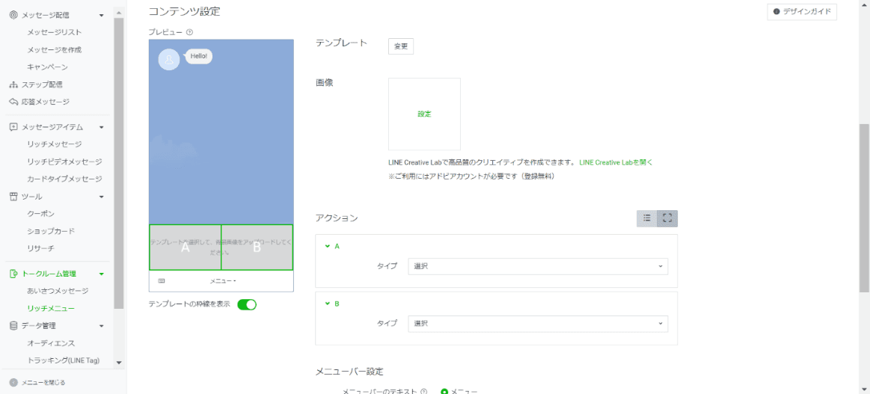Toggle テンプレートの枠線を表示 switch off
The image size is (870, 394).
pyautogui.click(x=247, y=304)
